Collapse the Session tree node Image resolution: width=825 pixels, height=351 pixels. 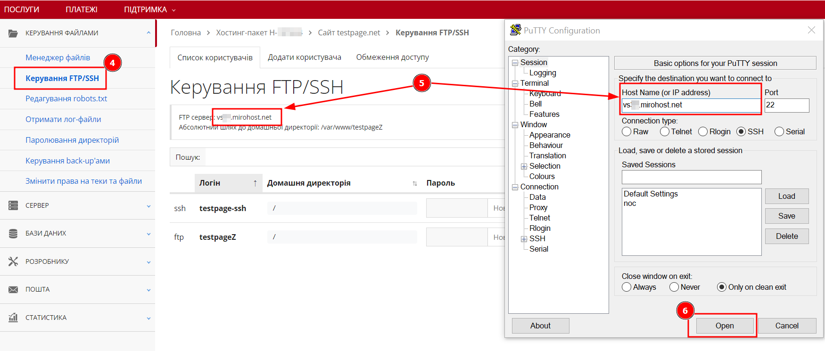[x=515, y=63]
